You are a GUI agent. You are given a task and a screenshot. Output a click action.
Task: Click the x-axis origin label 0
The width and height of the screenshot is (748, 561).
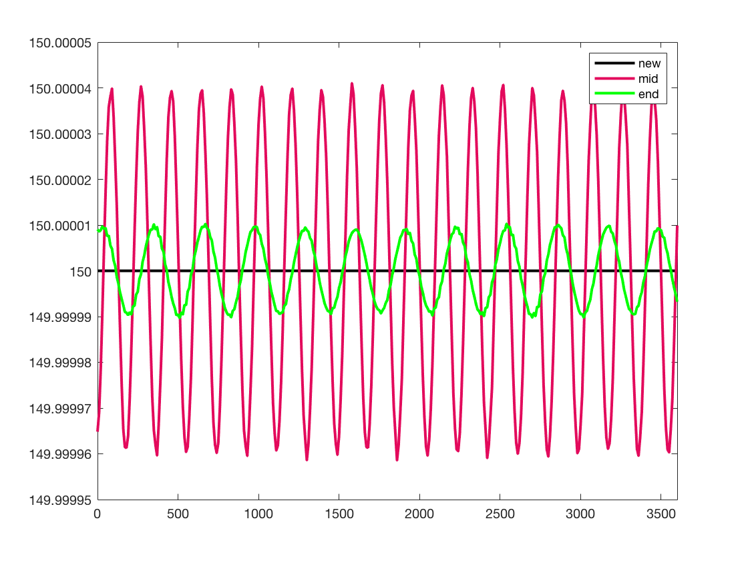click(x=98, y=514)
